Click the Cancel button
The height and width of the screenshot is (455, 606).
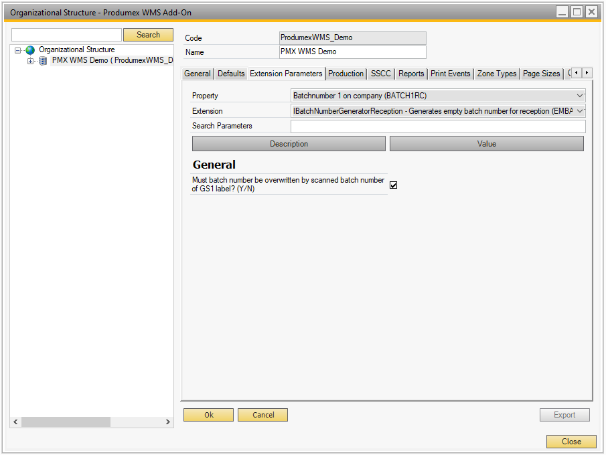[x=262, y=415]
